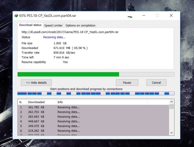Click the scroll up arrow of connections list
Screen dimensions: 194x147
[172, 102]
